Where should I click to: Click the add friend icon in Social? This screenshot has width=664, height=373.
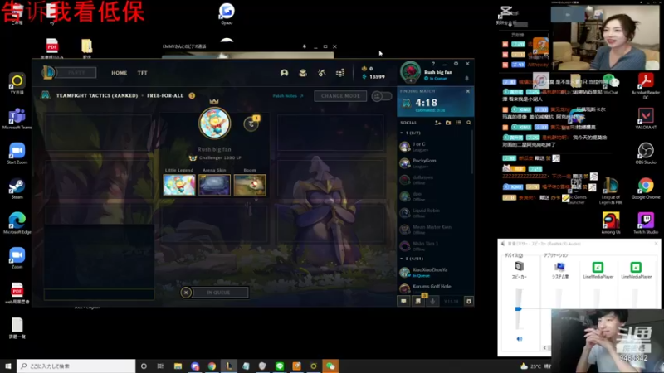coord(438,123)
